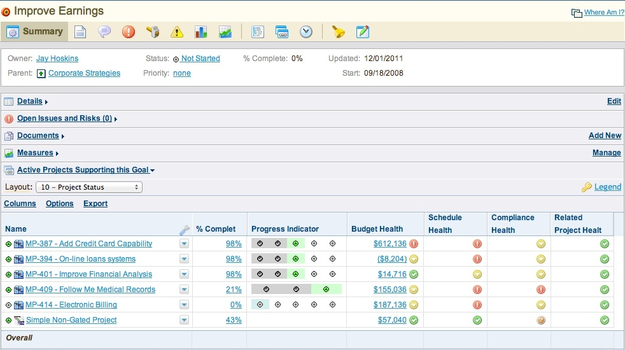Open the Layout dropdown showing Project Status

pyautogui.click(x=89, y=187)
